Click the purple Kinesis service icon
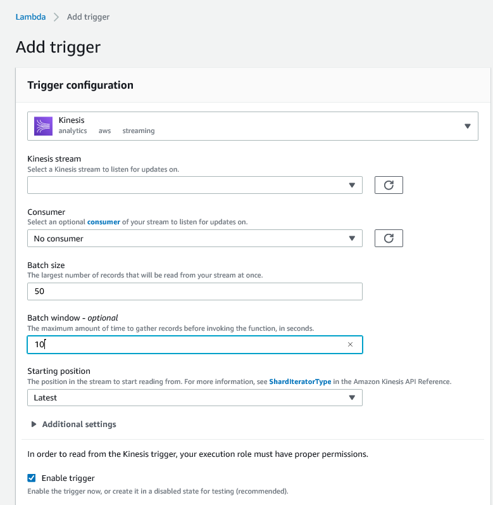The width and height of the screenshot is (493, 505). click(x=43, y=125)
